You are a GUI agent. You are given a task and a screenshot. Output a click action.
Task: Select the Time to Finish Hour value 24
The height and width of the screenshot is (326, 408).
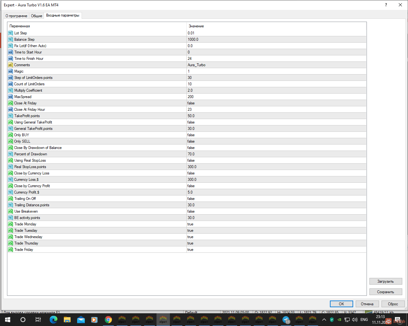[x=190, y=59]
